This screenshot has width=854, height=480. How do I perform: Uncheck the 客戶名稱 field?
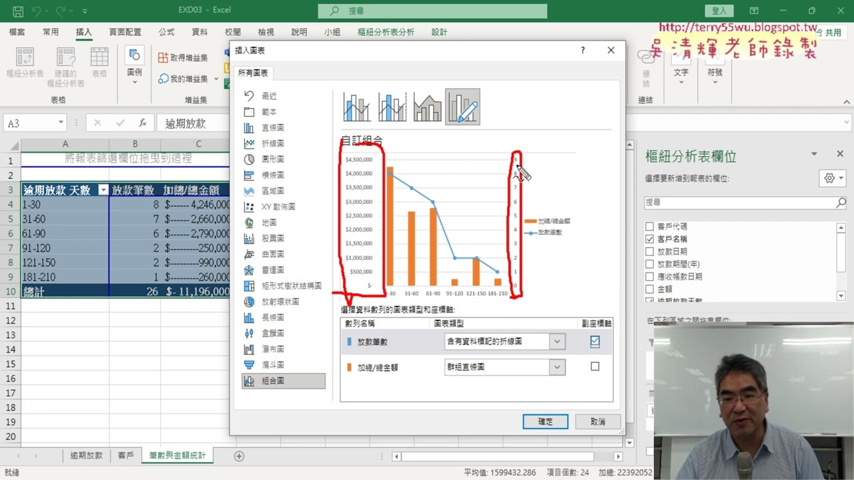pos(649,239)
